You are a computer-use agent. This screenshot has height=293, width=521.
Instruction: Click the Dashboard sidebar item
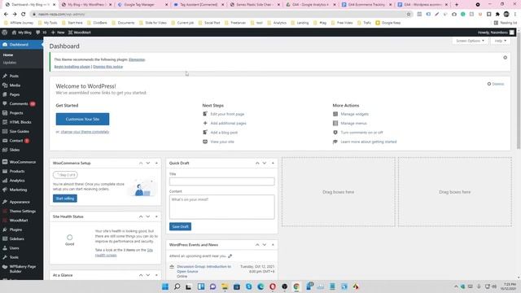21,45
